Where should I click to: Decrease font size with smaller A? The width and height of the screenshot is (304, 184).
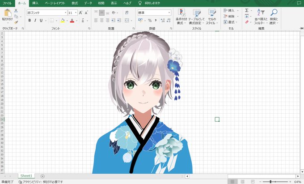tap(86, 13)
